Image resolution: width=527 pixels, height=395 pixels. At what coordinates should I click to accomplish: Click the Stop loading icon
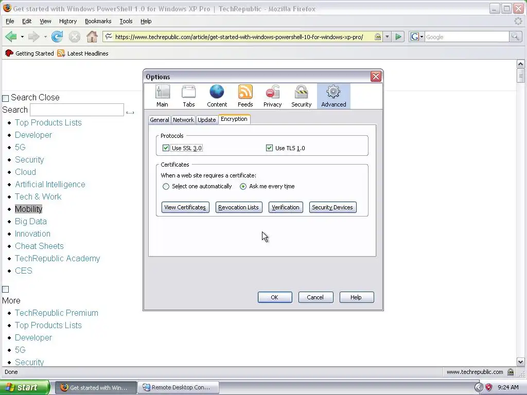tap(75, 37)
